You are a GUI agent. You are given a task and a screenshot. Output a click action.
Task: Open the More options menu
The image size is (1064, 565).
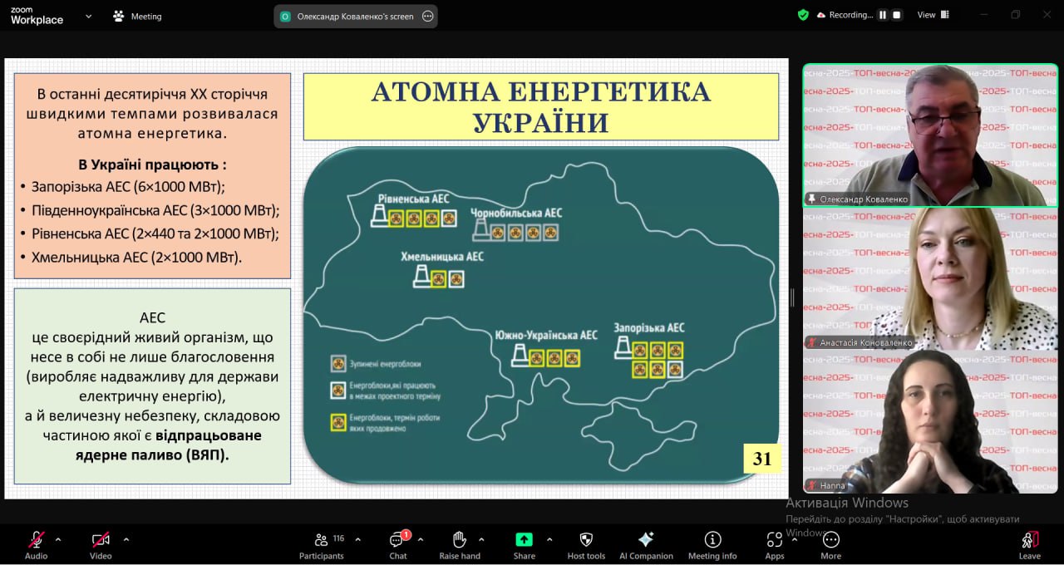point(830,544)
